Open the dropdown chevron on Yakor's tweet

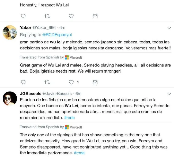point(169,28)
